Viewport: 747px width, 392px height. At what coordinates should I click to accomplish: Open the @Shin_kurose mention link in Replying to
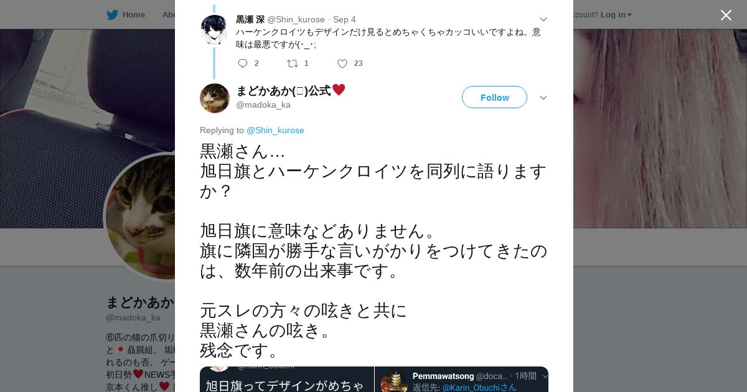click(x=275, y=130)
